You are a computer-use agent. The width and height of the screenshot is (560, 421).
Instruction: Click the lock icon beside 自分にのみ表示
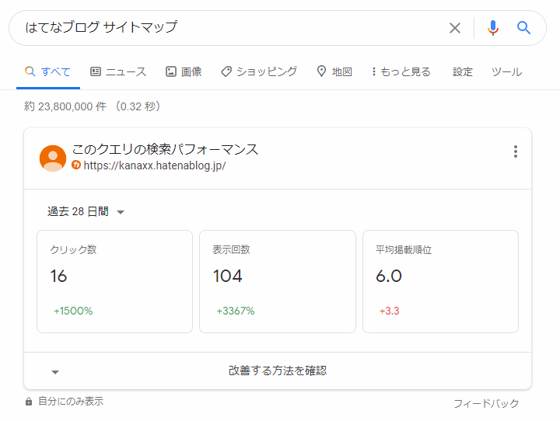pos(29,402)
